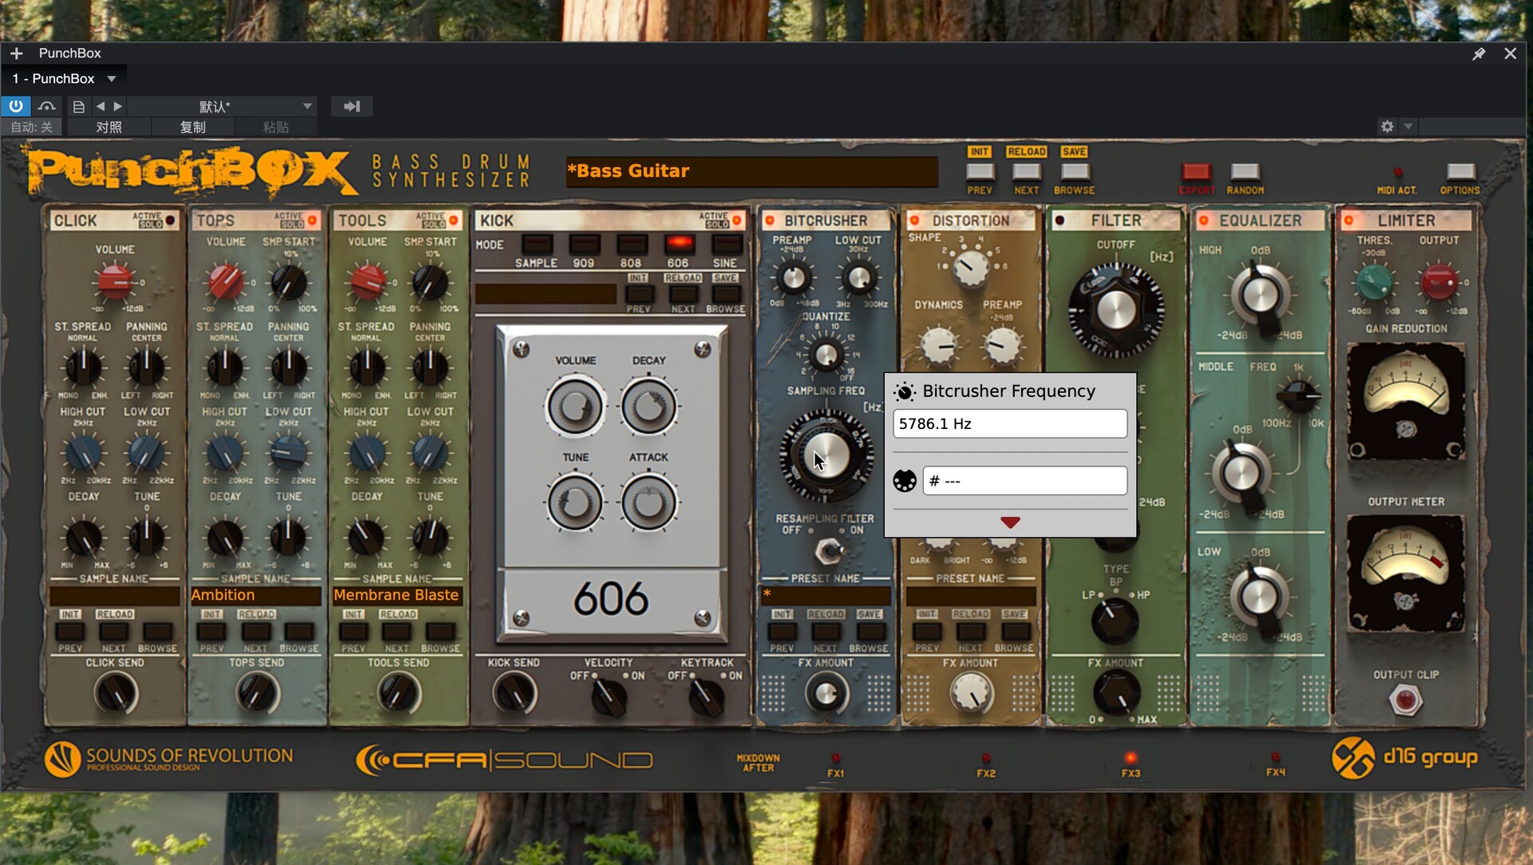Click the RANDOM button

1245,173
